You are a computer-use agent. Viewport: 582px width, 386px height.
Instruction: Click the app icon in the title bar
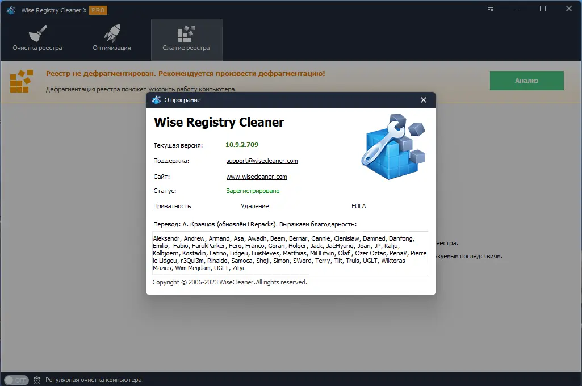(10, 9)
